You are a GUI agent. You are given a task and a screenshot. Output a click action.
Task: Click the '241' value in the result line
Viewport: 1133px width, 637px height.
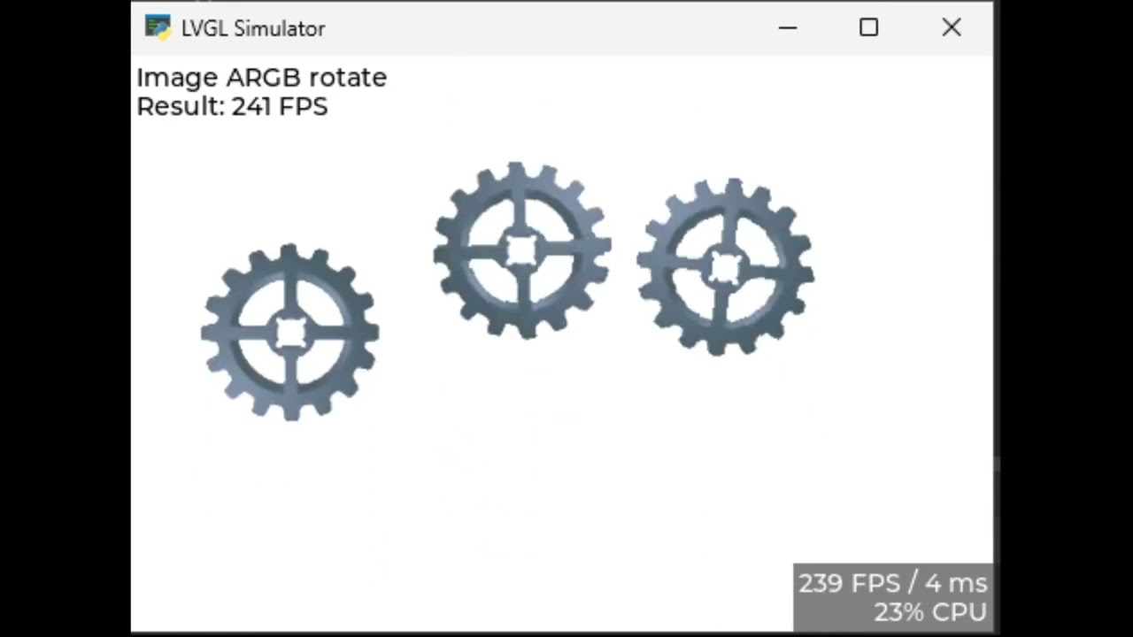[251, 106]
